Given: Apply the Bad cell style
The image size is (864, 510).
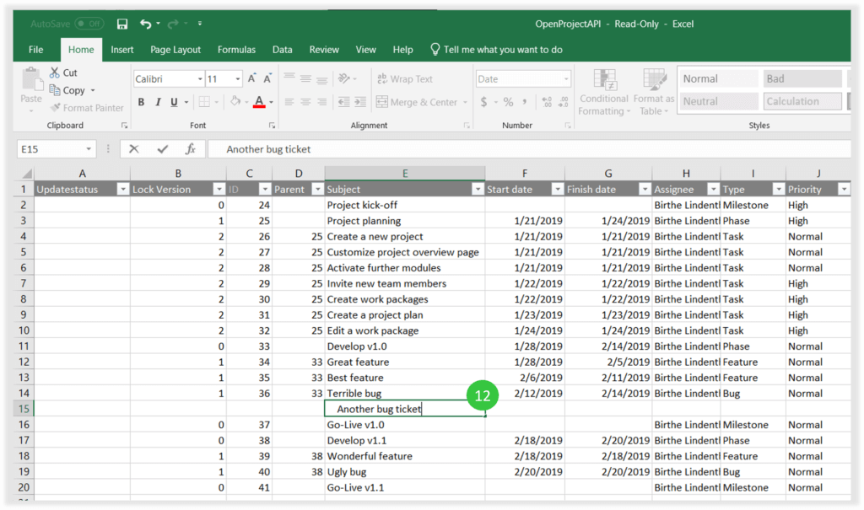Looking at the screenshot, I should pyautogui.click(x=802, y=79).
